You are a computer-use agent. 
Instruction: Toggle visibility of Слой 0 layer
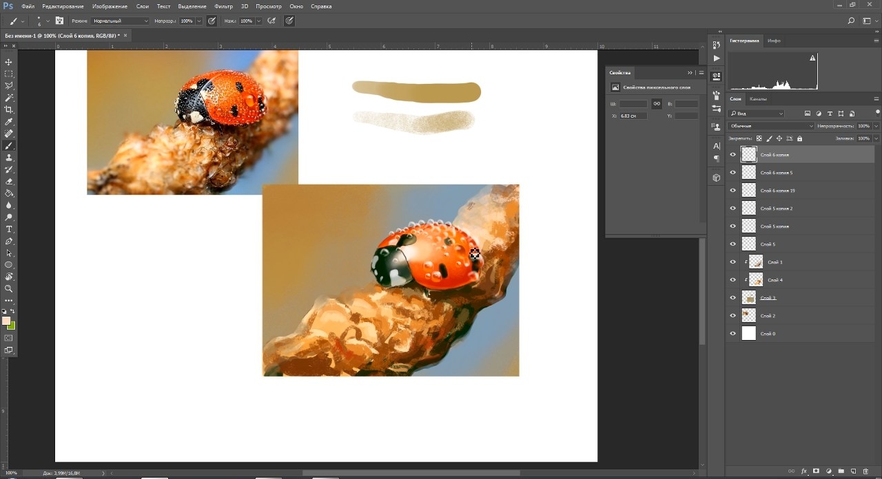(732, 334)
